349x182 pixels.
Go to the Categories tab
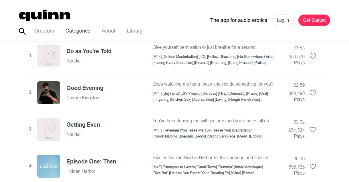pyautogui.click(x=78, y=31)
